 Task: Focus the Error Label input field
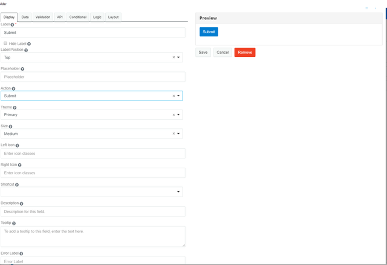click(93, 261)
